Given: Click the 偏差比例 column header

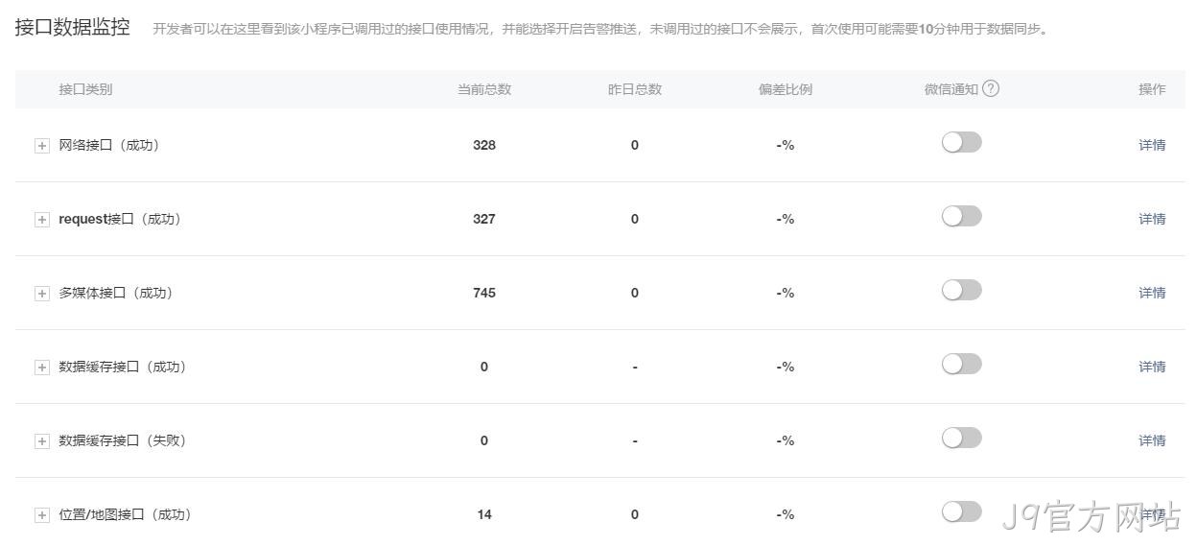Looking at the screenshot, I should 786,89.
